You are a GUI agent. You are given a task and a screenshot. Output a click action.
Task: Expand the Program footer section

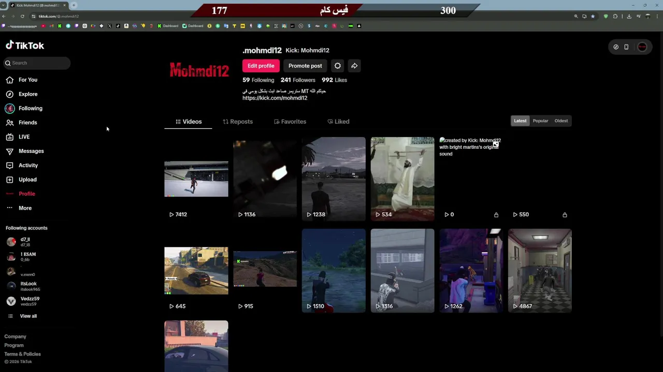(x=14, y=345)
